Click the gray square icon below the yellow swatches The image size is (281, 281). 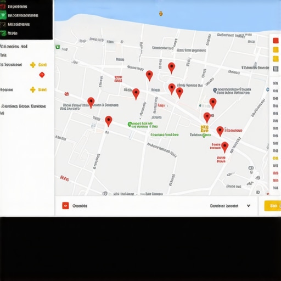276,69
